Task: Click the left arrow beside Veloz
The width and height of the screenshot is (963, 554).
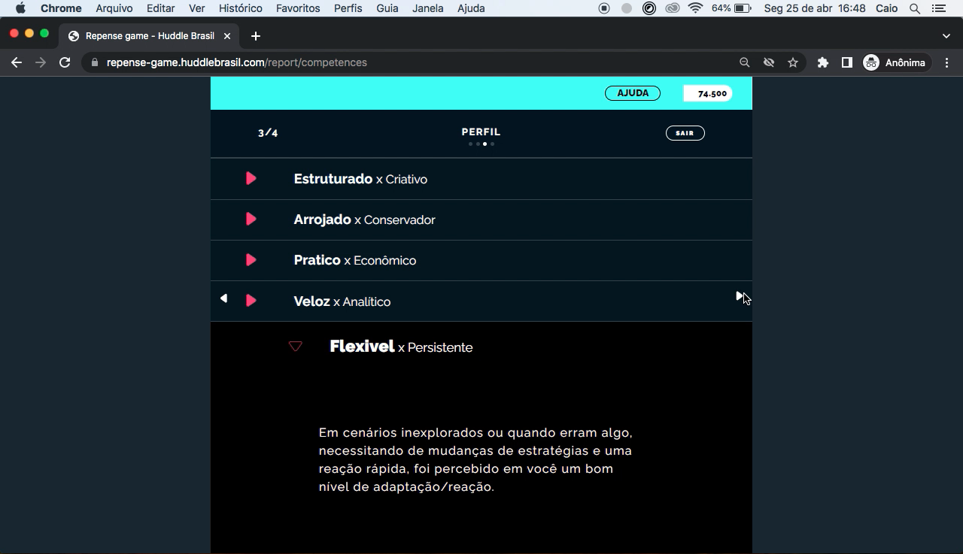Action: click(223, 298)
